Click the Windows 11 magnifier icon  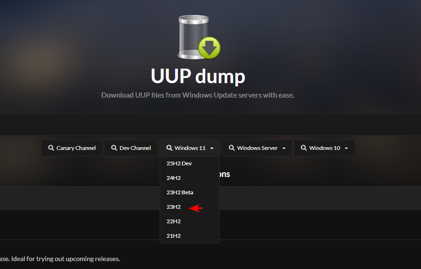click(x=169, y=148)
